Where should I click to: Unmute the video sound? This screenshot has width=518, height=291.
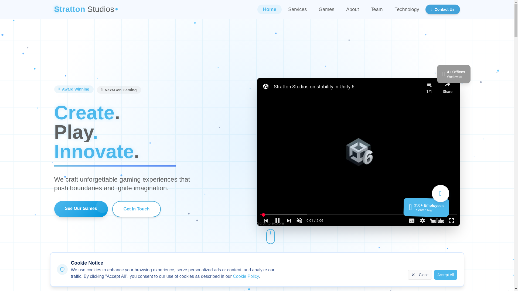[299, 221]
